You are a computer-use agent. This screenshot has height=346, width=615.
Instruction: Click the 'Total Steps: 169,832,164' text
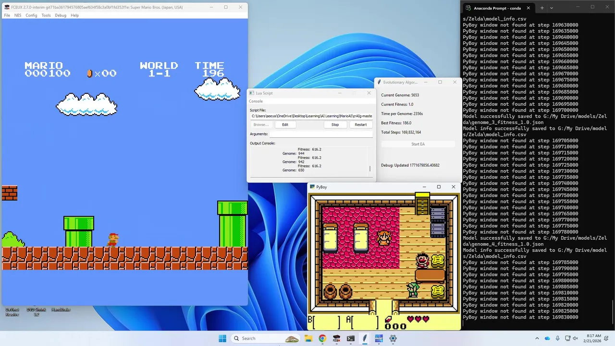401,132
